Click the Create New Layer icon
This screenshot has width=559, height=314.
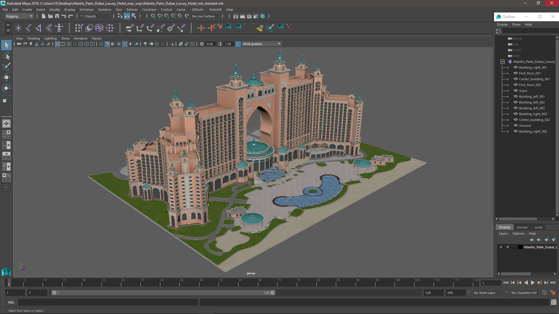click(x=546, y=240)
